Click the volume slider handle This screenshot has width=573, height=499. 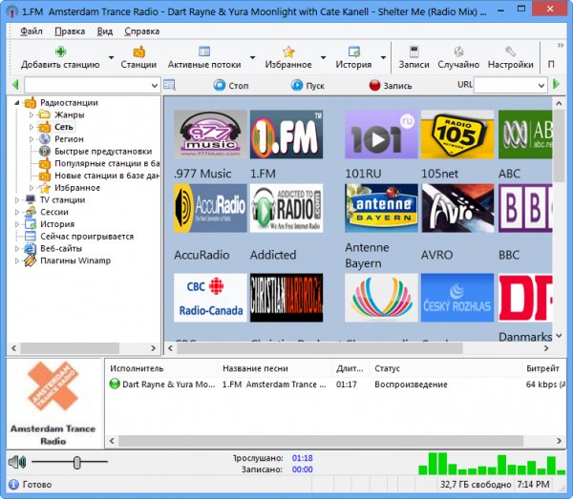pyautogui.click(x=76, y=463)
